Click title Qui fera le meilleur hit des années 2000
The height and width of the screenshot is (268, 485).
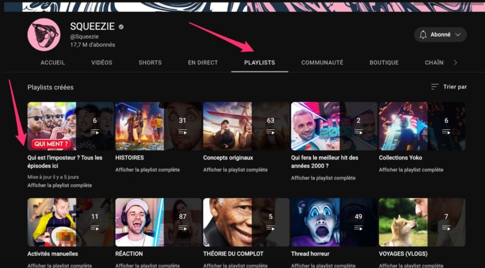(325, 162)
